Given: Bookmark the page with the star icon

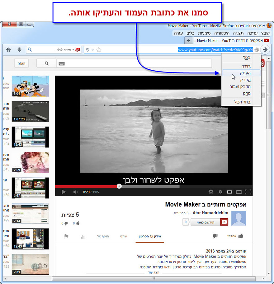Looking at the screenshot, I should click(x=99, y=50).
